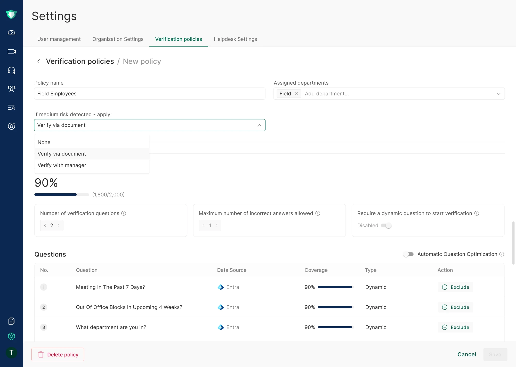
Task: Click the Data Source column header
Action: click(232, 270)
